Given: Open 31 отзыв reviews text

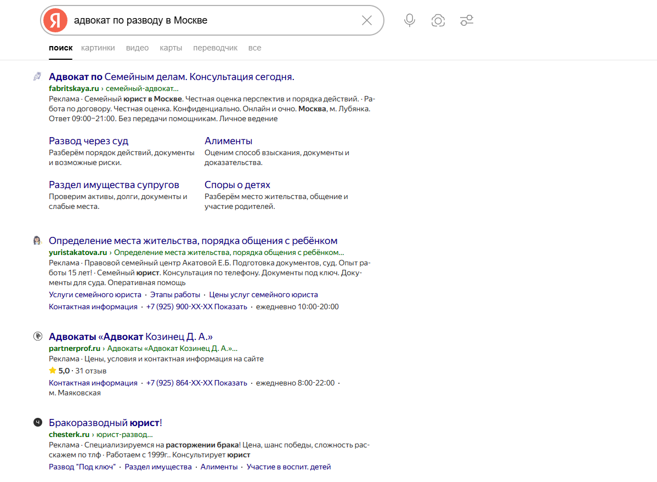Looking at the screenshot, I should tap(91, 371).
